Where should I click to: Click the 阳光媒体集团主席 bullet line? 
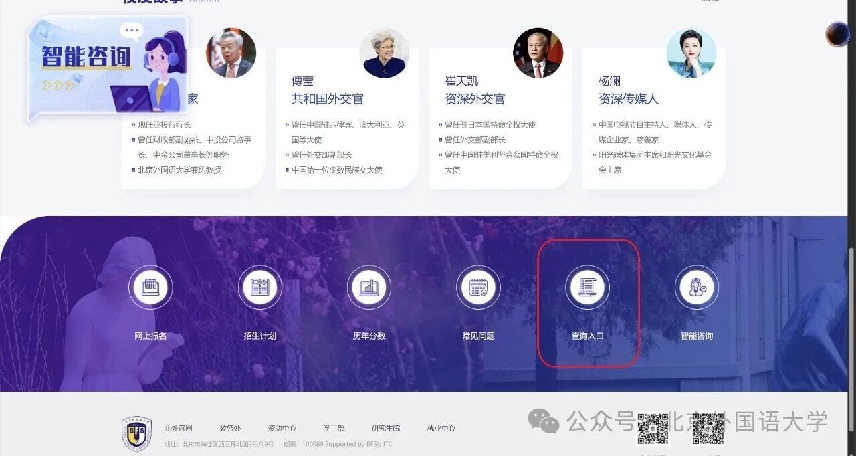655,162
